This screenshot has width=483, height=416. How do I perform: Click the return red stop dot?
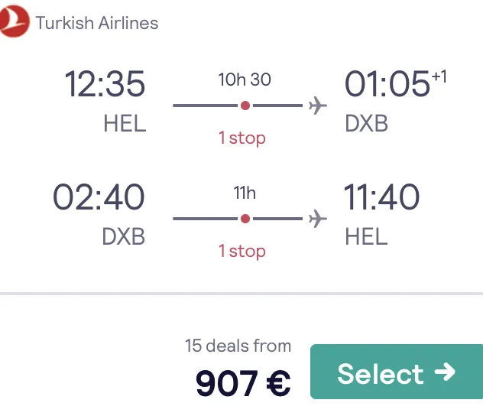245,219
